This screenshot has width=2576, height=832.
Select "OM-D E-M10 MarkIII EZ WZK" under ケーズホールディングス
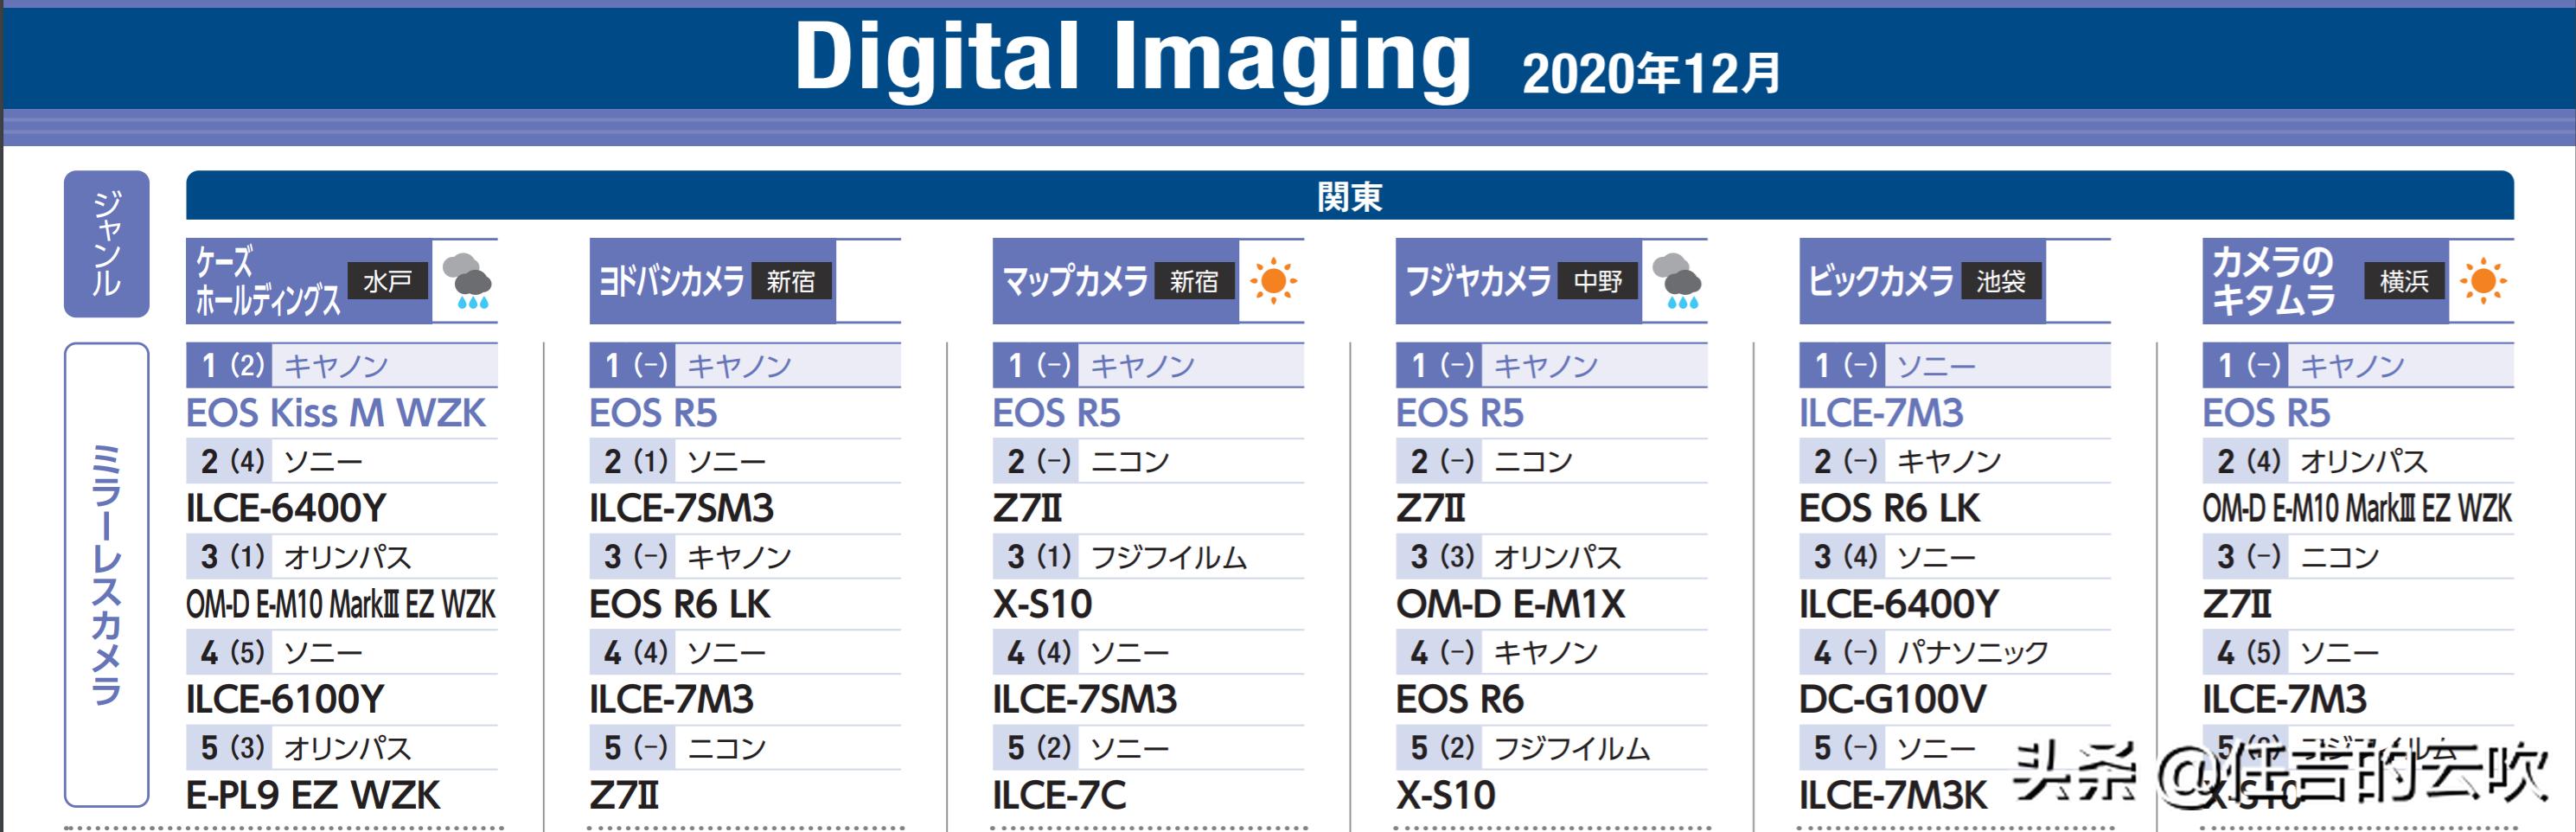tap(341, 604)
